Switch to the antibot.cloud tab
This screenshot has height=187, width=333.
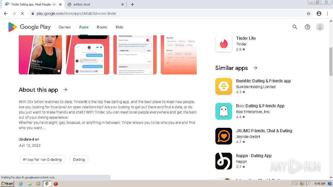pos(95,4)
